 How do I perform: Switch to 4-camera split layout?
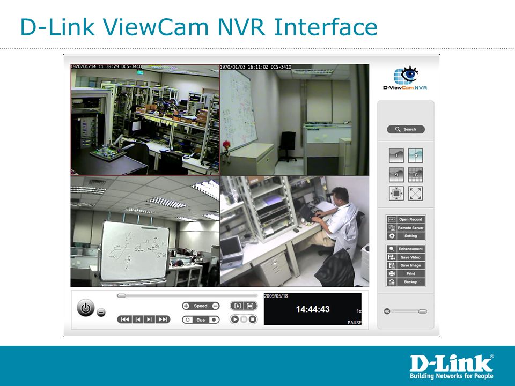click(415, 155)
